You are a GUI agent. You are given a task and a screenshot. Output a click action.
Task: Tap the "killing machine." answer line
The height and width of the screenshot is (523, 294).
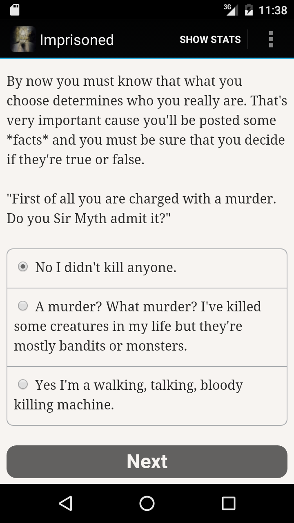(x=64, y=405)
